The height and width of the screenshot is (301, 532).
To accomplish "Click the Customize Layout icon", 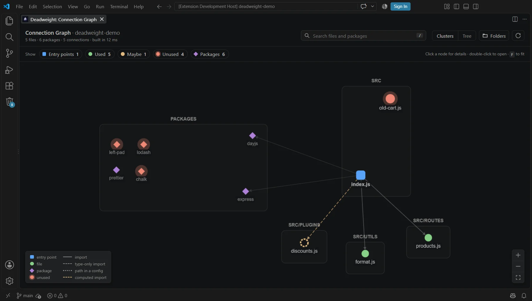I will pos(447,6).
